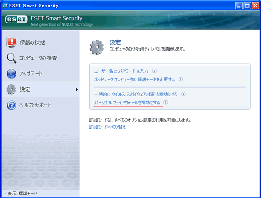Expand the 設定 submenu arrow
The image size is (261, 198).
tap(77, 90)
